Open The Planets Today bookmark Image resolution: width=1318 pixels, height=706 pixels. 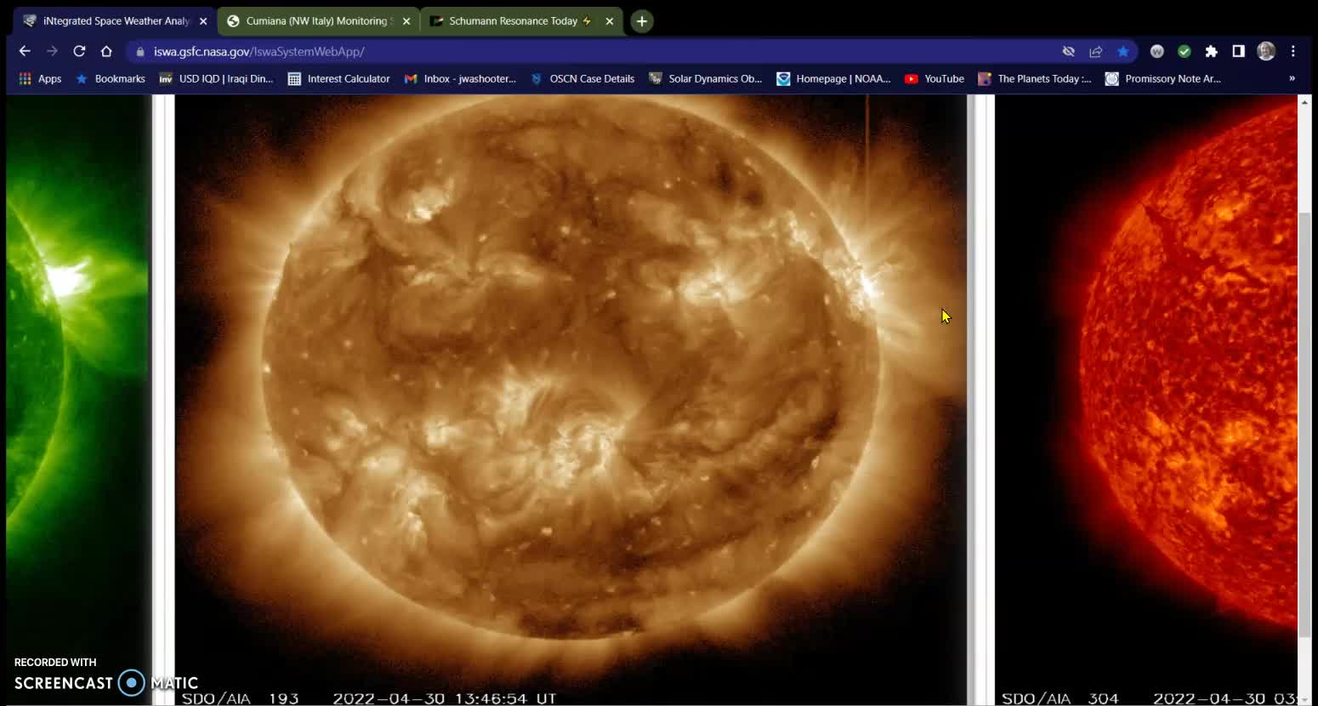click(x=1034, y=79)
